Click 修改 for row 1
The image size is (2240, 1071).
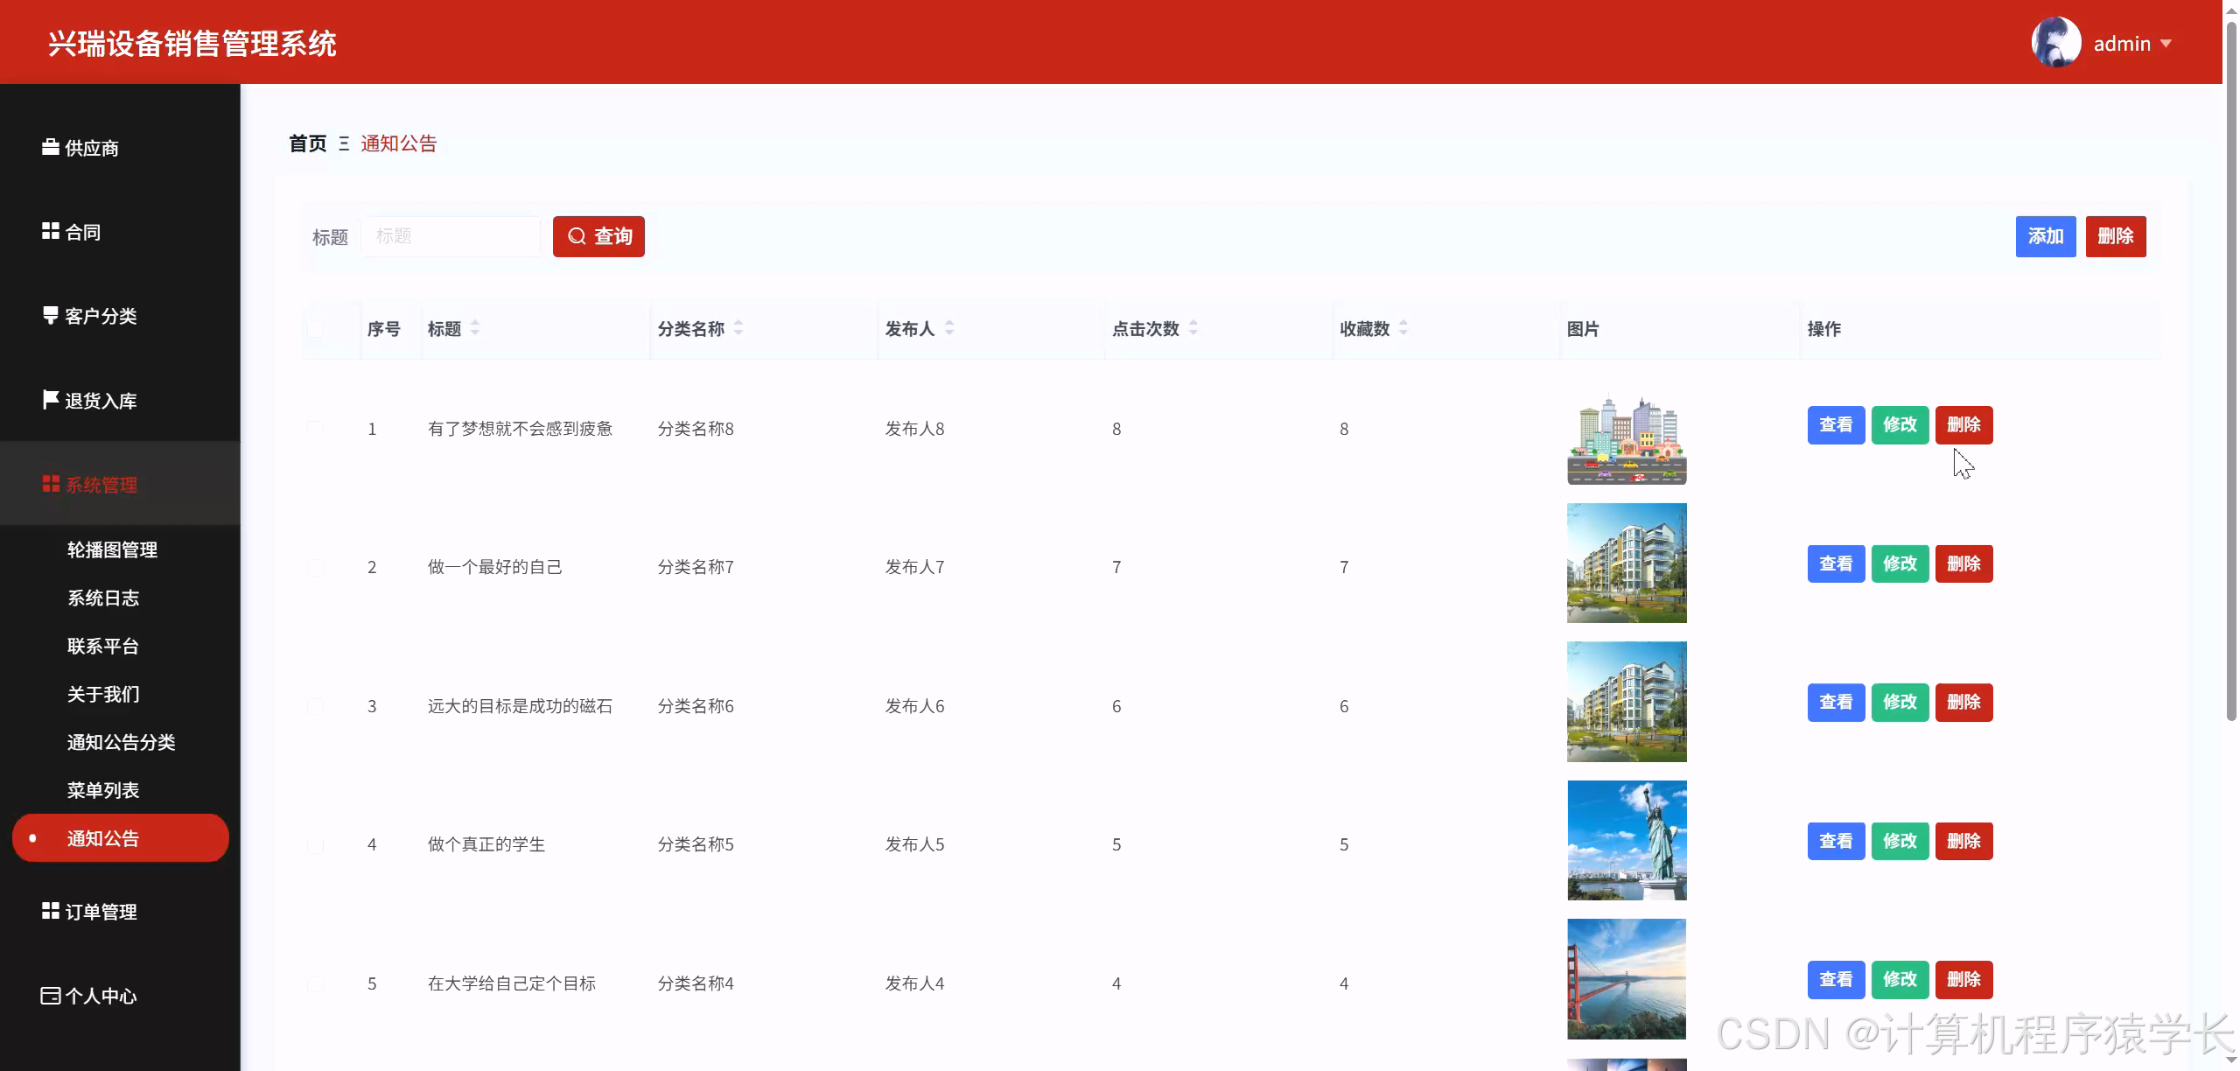[x=1900, y=424]
